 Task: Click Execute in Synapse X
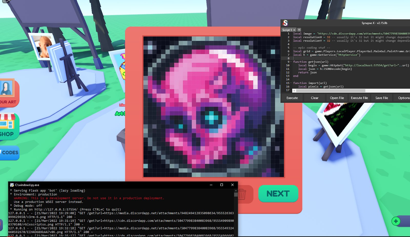click(292, 98)
